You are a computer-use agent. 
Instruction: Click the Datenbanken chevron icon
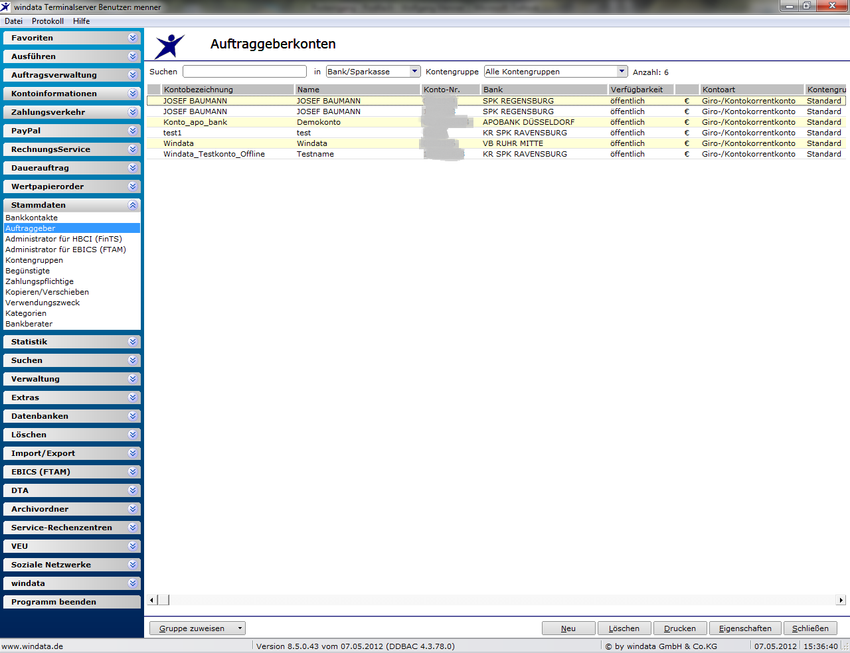[133, 416]
